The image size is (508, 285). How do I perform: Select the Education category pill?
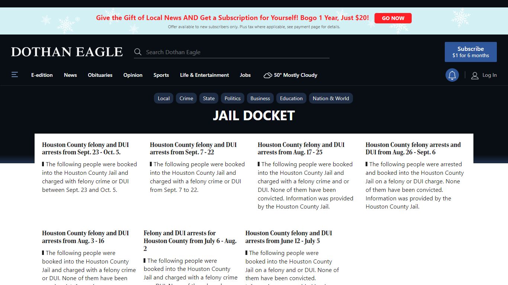(x=291, y=98)
